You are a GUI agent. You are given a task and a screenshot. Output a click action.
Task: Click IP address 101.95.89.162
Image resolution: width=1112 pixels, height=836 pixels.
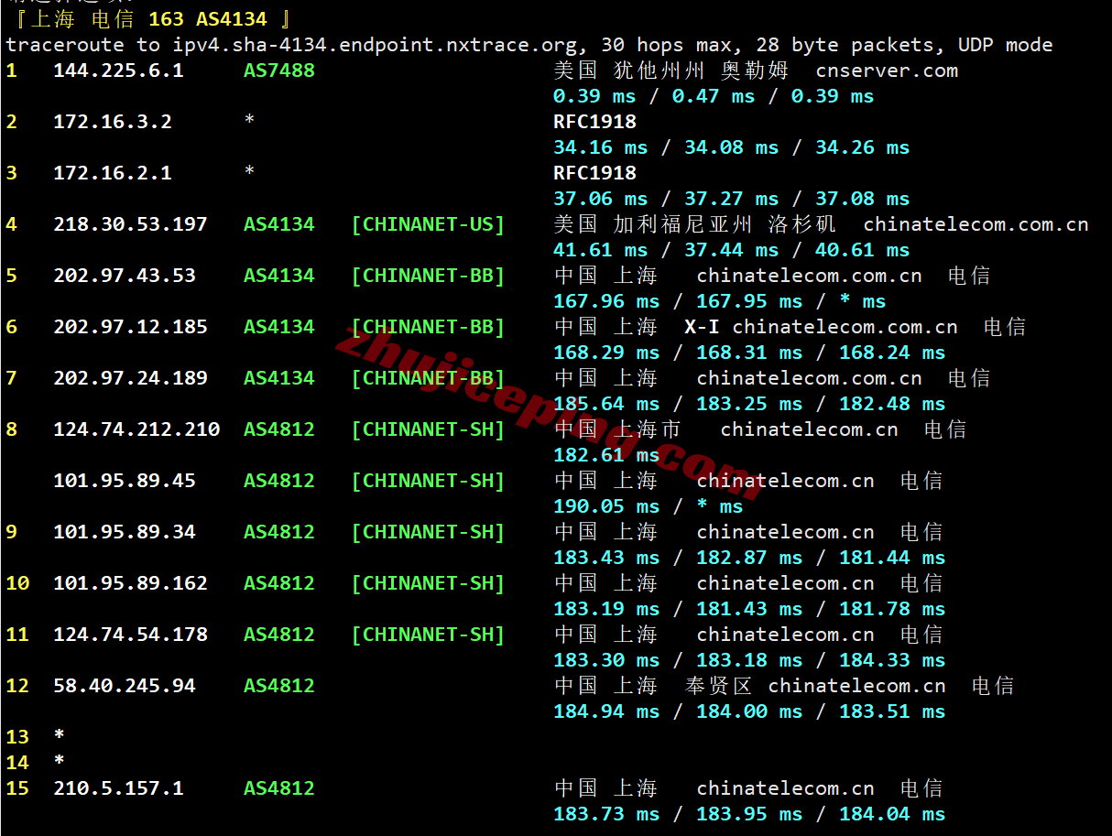point(130,583)
